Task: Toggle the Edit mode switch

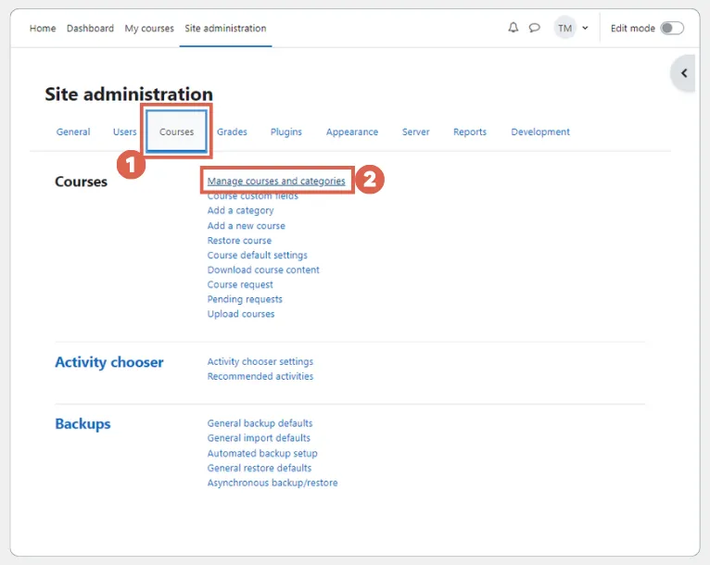Action: click(672, 28)
